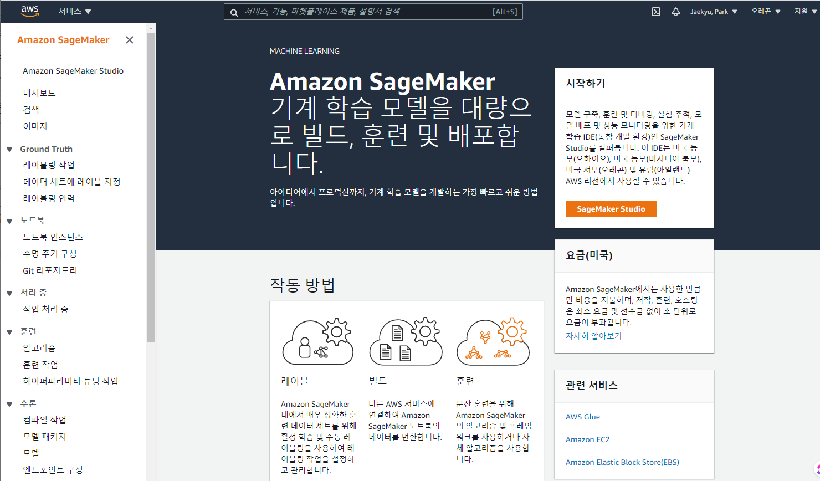Image resolution: width=820 pixels, height=481 pixels.
Task: Open 모델 패키지 page
Action: click(44, 437)
